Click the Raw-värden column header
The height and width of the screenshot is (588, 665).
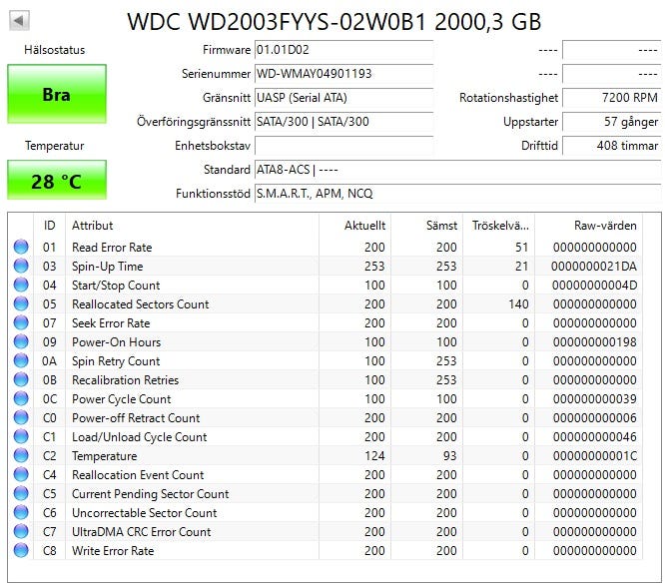588,225
